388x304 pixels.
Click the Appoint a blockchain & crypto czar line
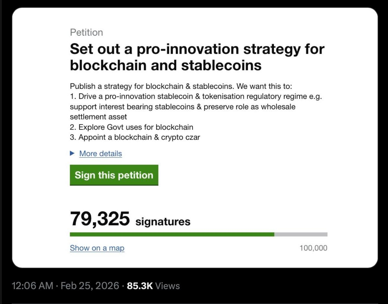click(135, 137)
